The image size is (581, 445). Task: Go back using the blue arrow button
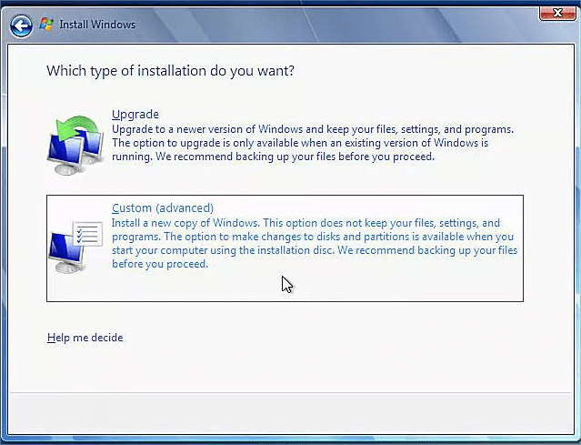21,25
